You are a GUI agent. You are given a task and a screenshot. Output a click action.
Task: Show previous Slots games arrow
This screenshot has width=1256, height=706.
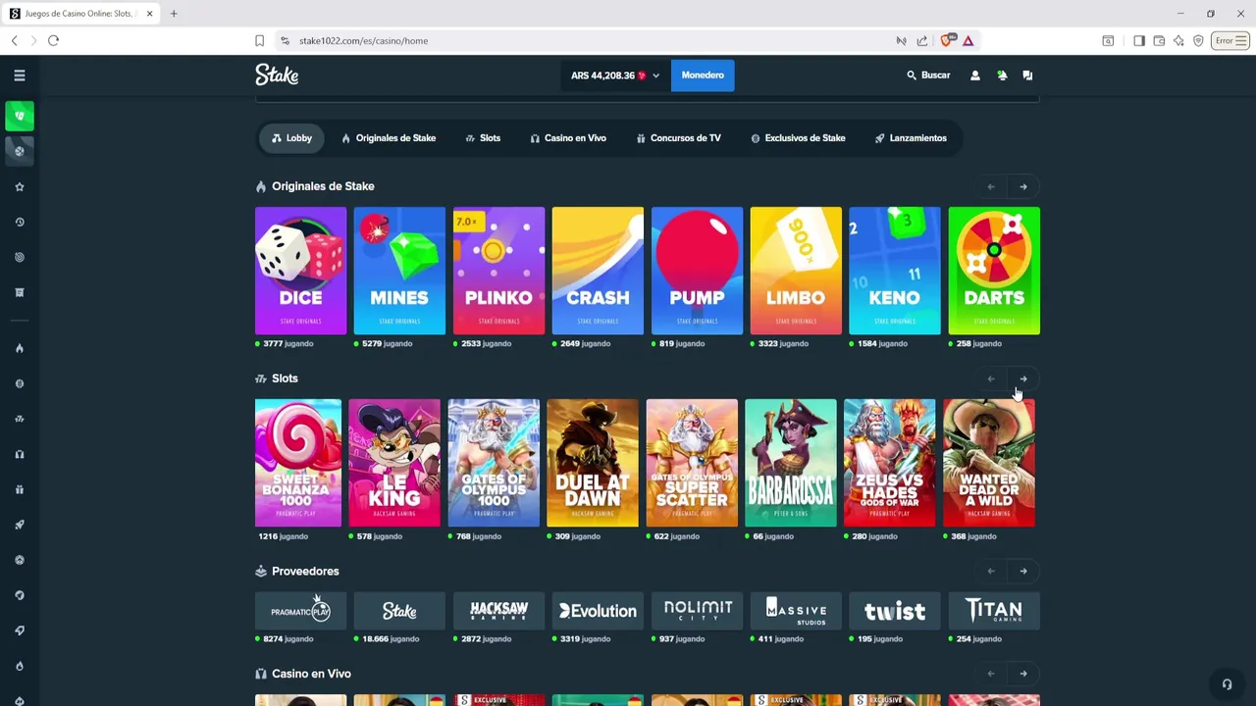click(991, 378)
